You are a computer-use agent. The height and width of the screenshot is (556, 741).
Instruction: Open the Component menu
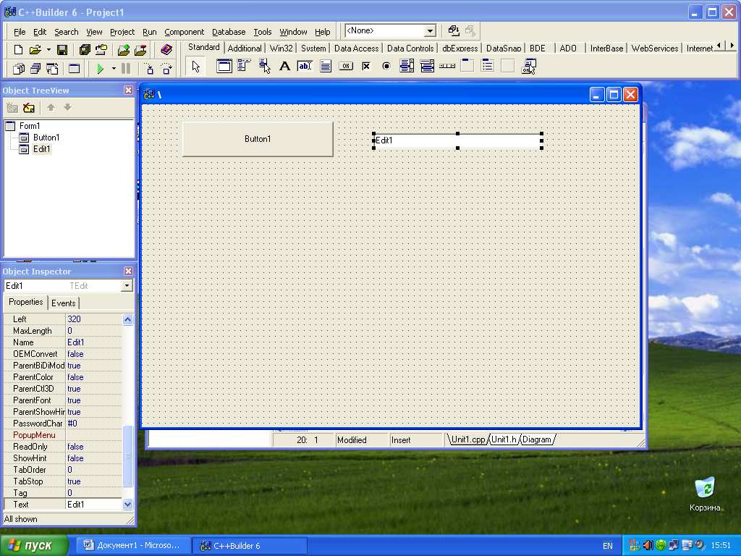(185, 32)
